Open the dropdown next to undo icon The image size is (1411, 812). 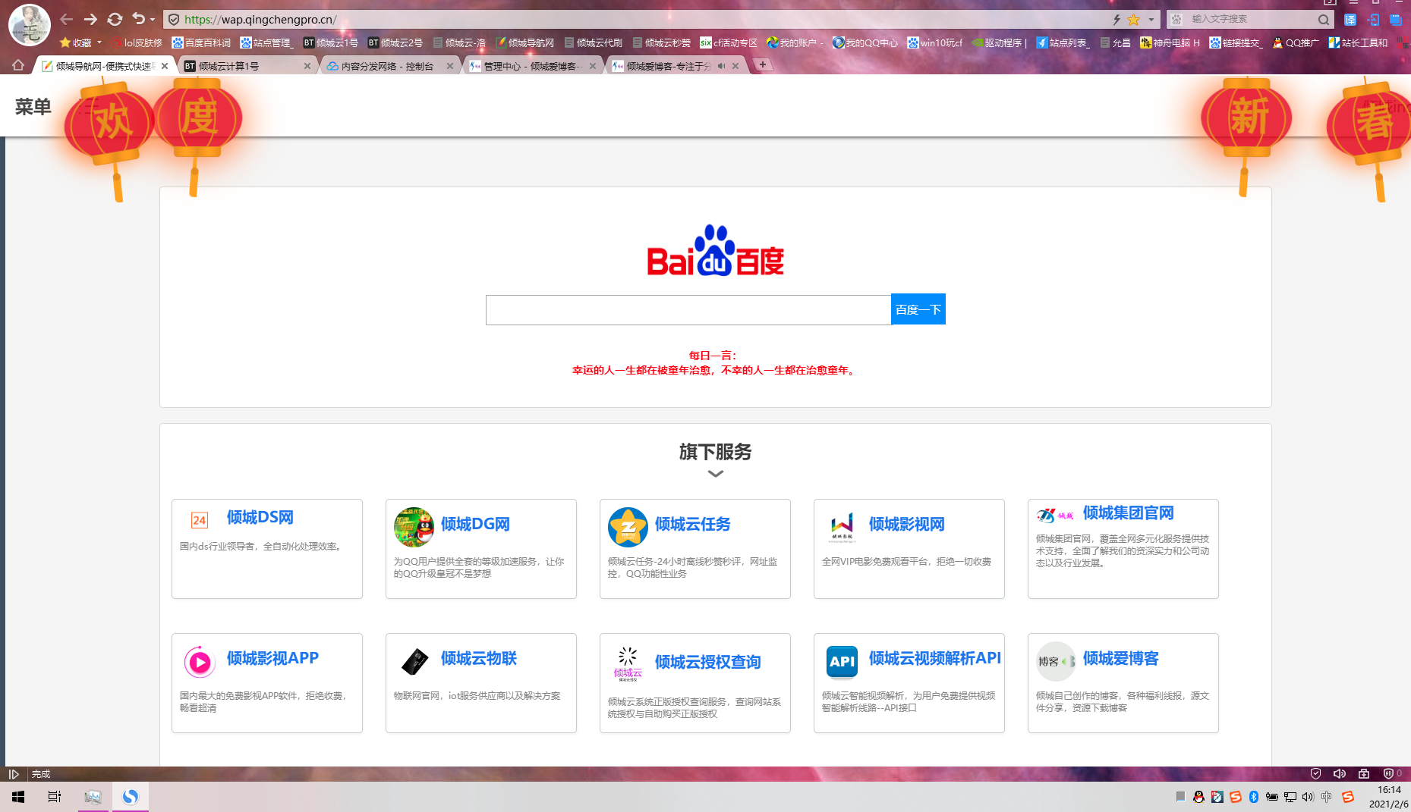(x=153, y=20)
